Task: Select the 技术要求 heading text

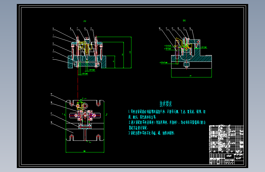Action: pyautogui.click(x=166, y=104)
